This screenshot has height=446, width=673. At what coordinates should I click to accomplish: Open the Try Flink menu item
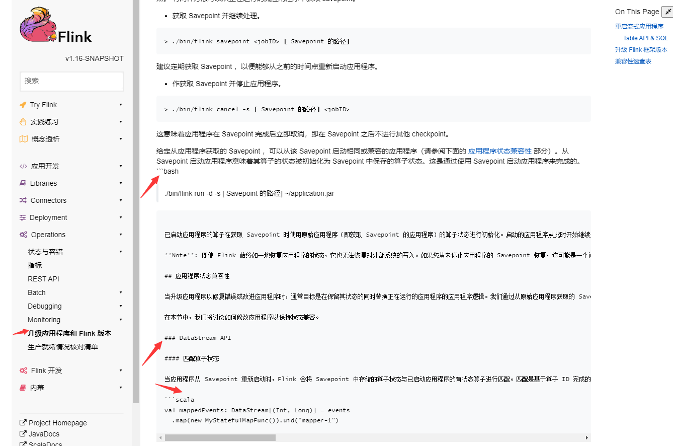point(43,105)
